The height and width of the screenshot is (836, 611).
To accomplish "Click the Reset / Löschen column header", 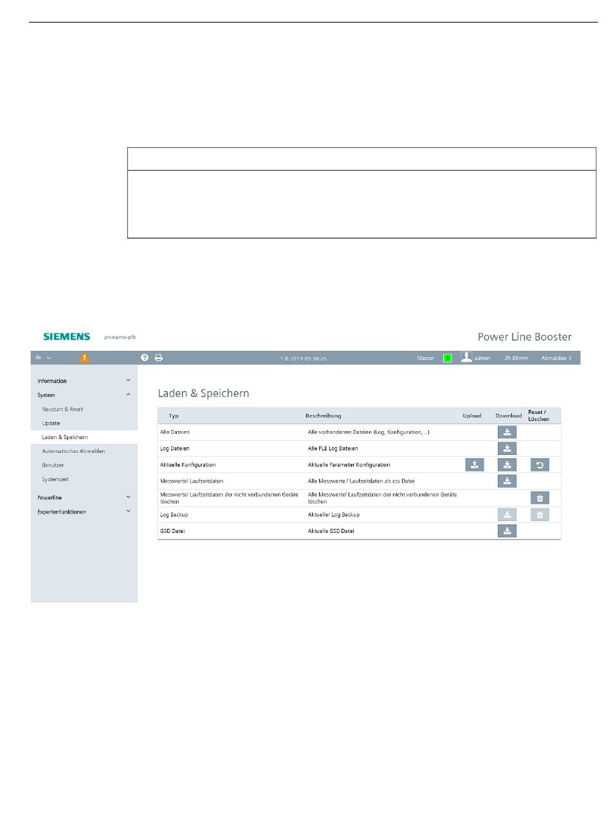I will pyautogui.click(x=539, y=416).
